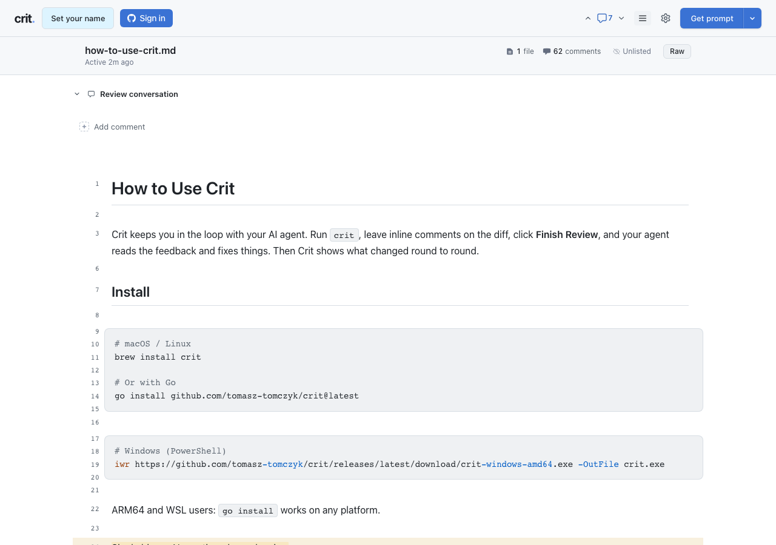
Task: Select line number 10 in the gutter
Action: [95, 344]
